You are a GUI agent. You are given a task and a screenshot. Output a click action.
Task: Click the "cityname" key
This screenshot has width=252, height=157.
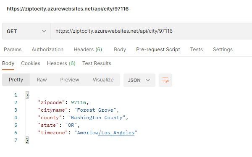click(x=53, y=110)
